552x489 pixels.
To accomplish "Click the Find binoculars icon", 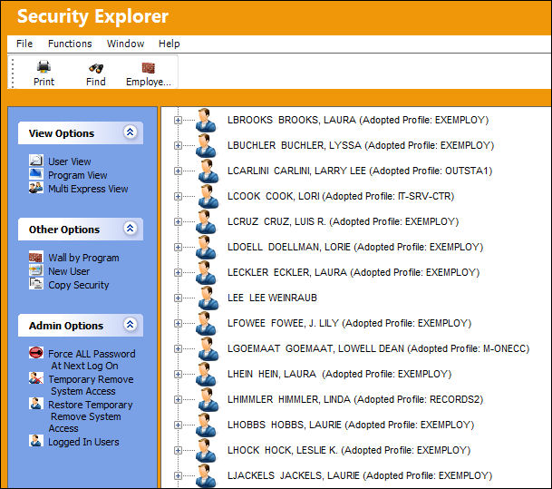I will [x=96, y=68].
